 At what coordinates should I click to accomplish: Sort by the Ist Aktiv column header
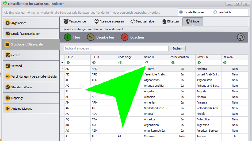(235, 57)
